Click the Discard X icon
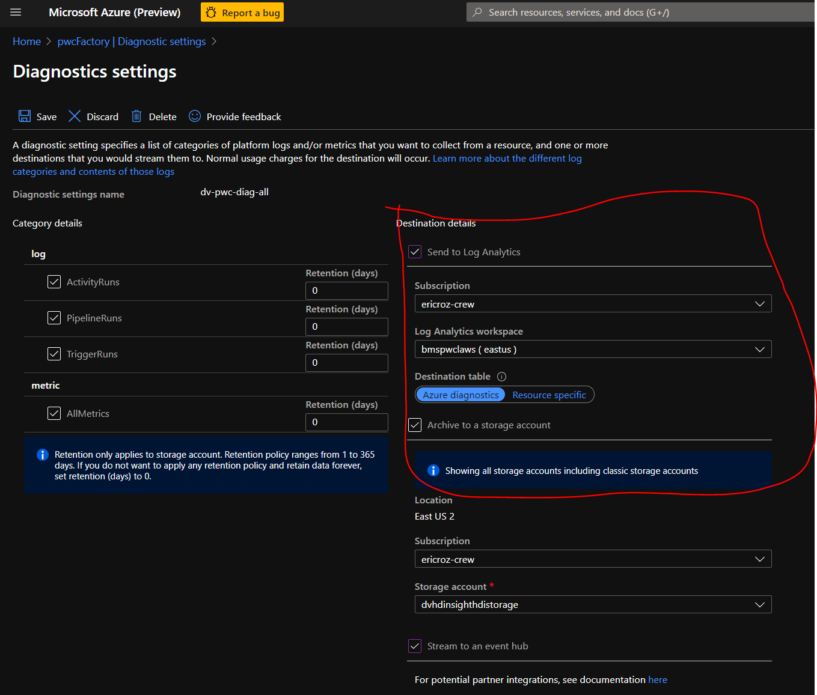Screen dimensions: 817x695 click(x=75, y=116)
